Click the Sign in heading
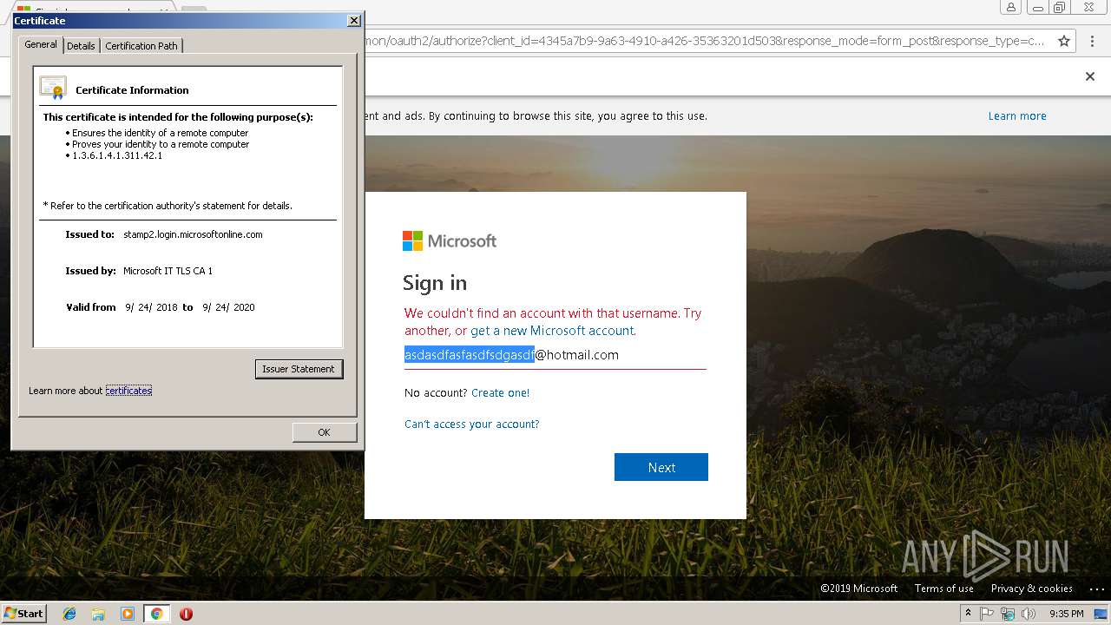 pyautogui.click(x=435, y=283)
